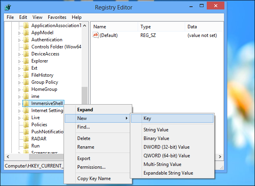This screenshot has height=186, width=255.
Task: Select DWORD (32-bit) Value
Action: (172, 147)
